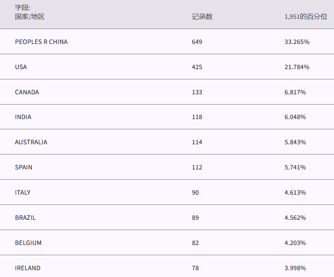The width and height of the screenshot is (334, 277).
Task: Select the percentage value 3.998%
Action: (295, 268)
